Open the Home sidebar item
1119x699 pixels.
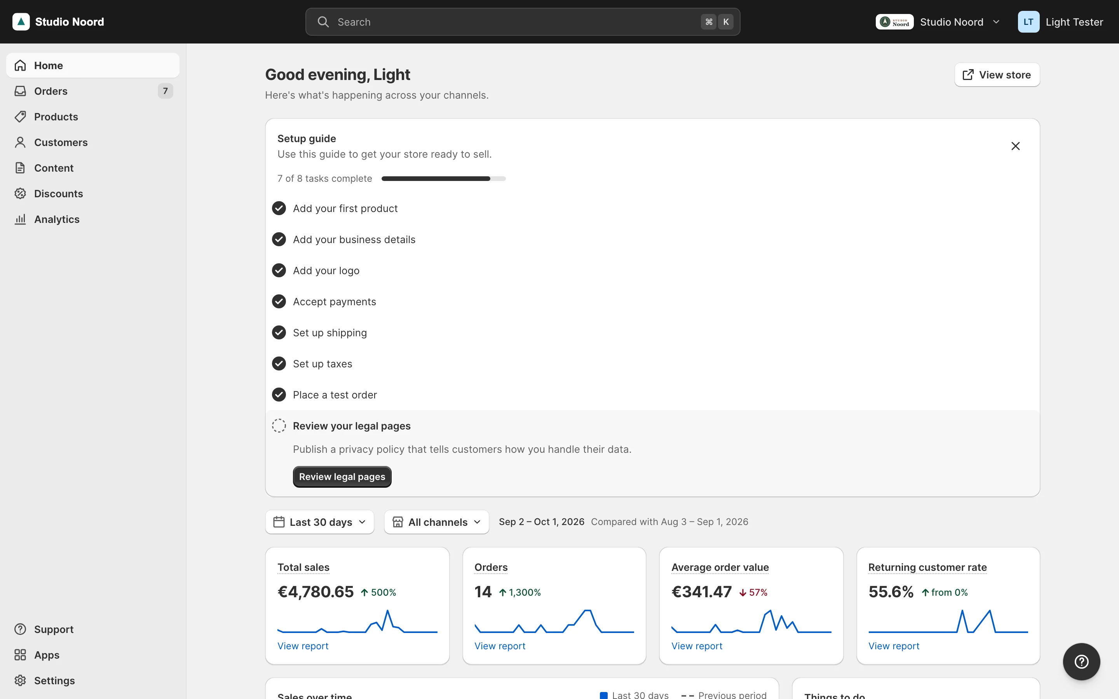click(92, 65)
